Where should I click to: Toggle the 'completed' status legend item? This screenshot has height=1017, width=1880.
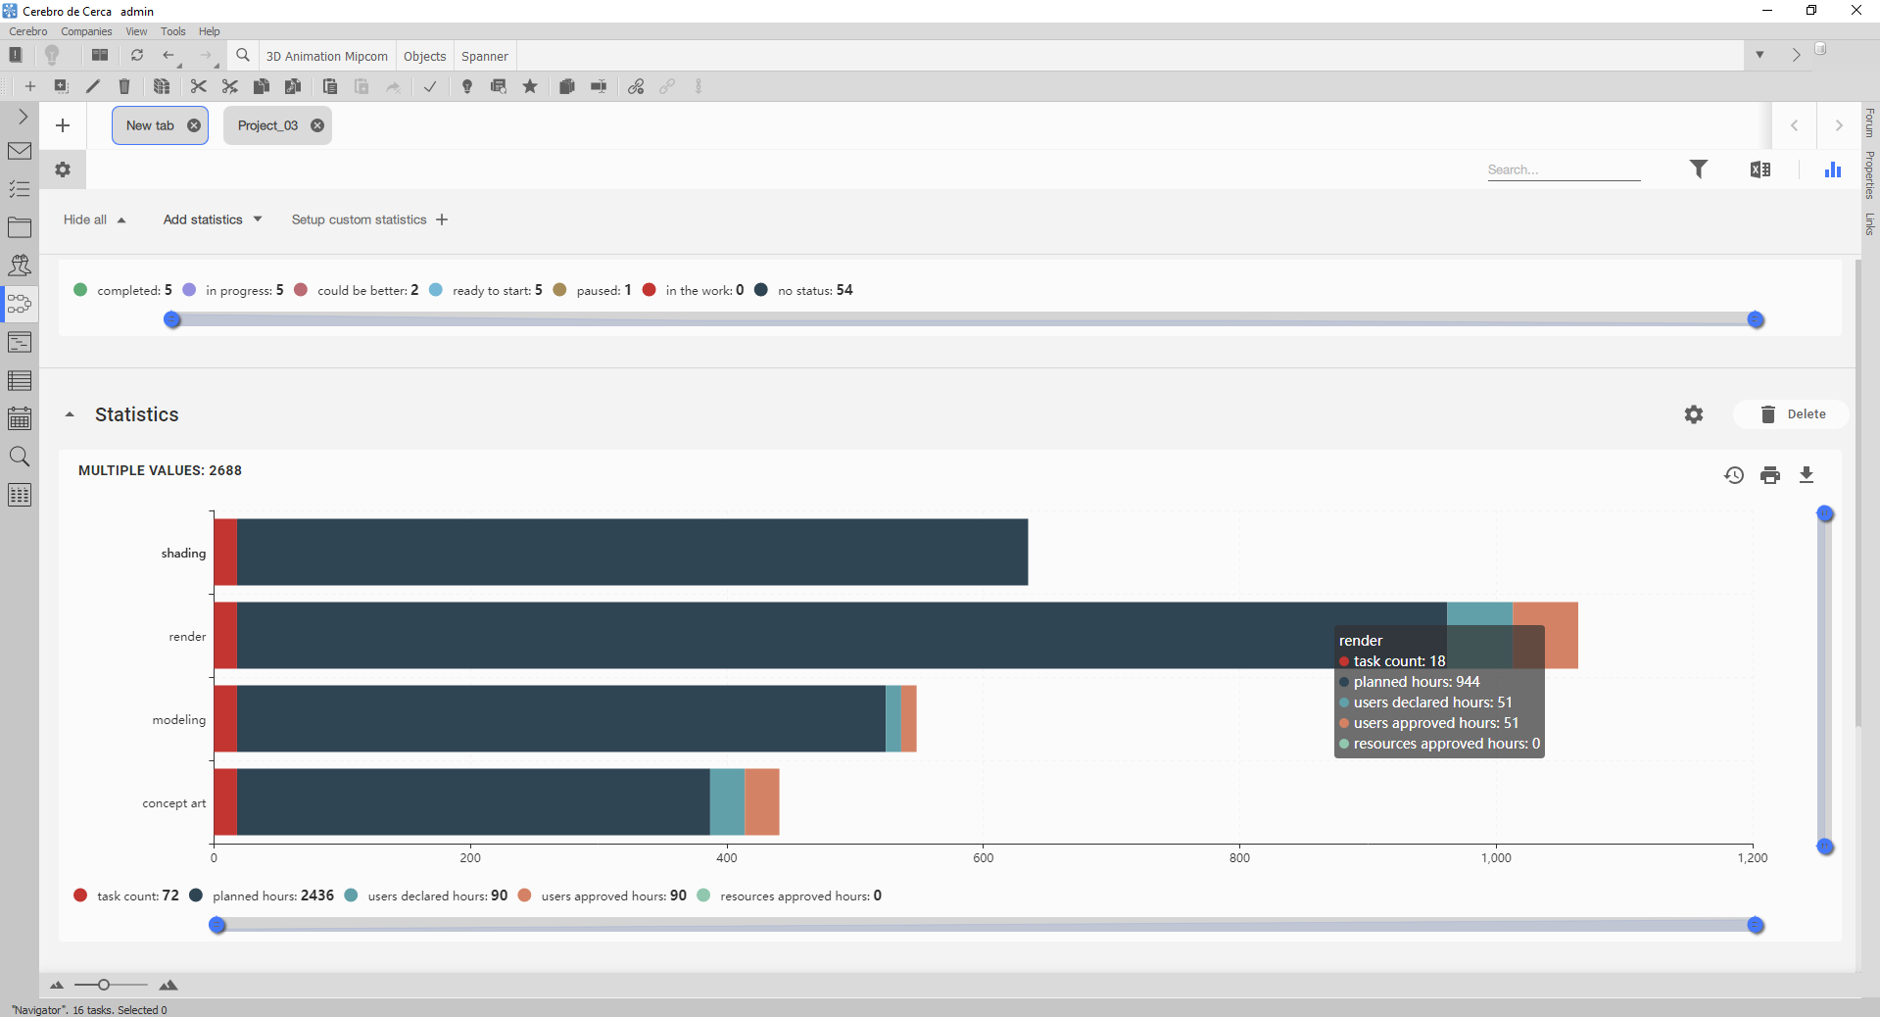[122, 290]
